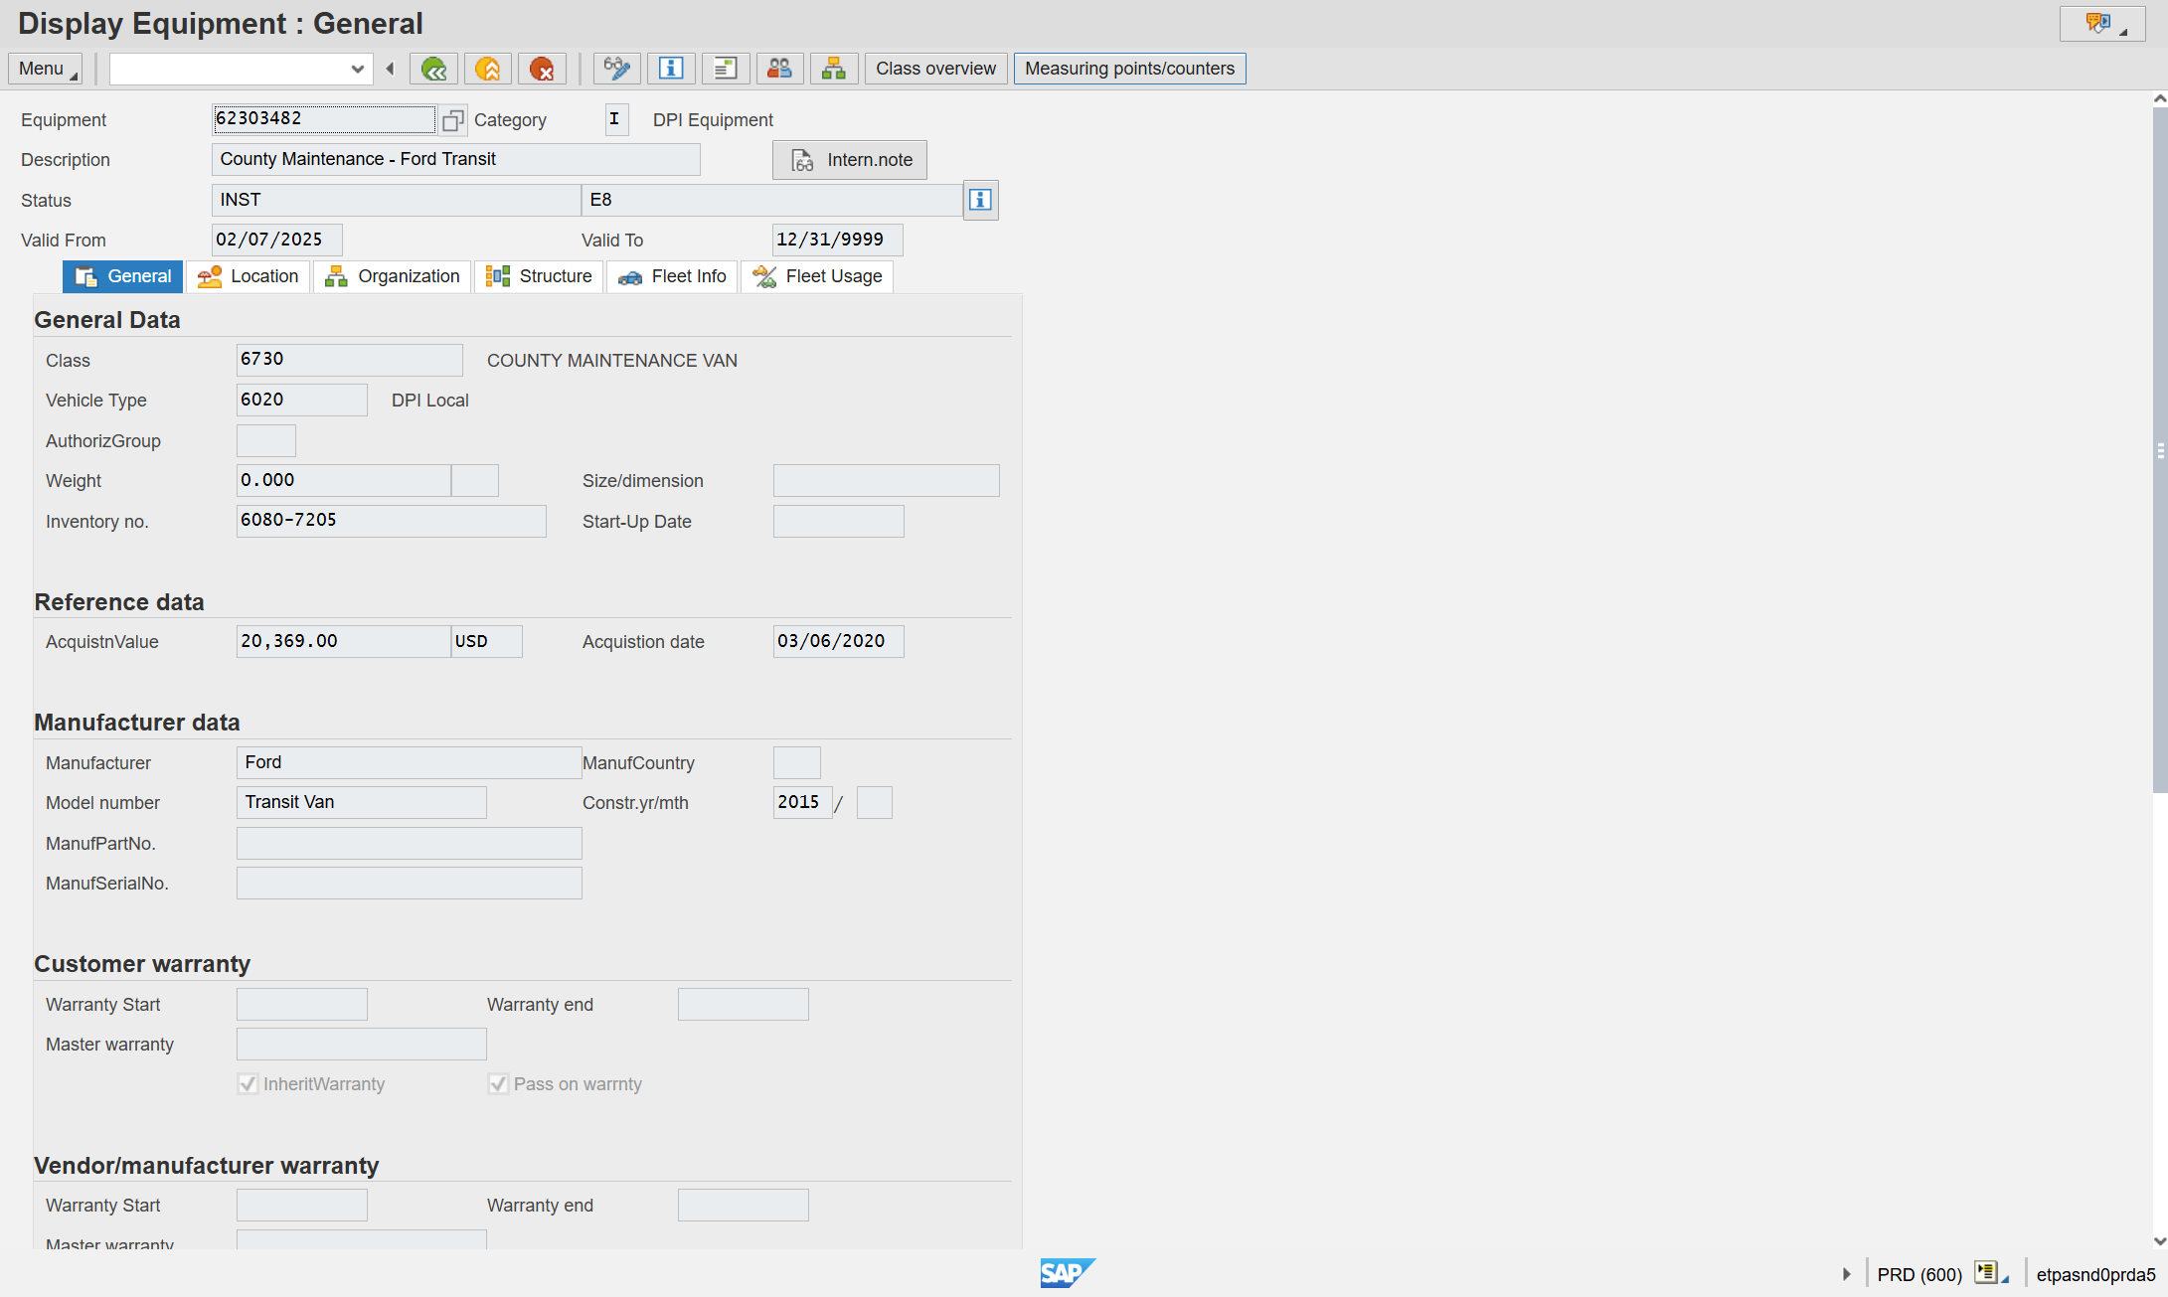This screenshot has width=2168, height=1297.
Task: Switch to the General tab
Action: (x=123, y=276)
